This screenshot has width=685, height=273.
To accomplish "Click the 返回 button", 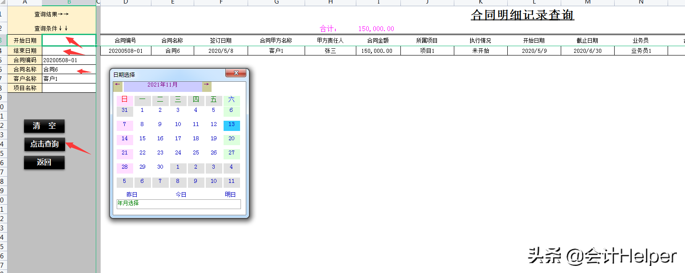I will click(45, 162).
